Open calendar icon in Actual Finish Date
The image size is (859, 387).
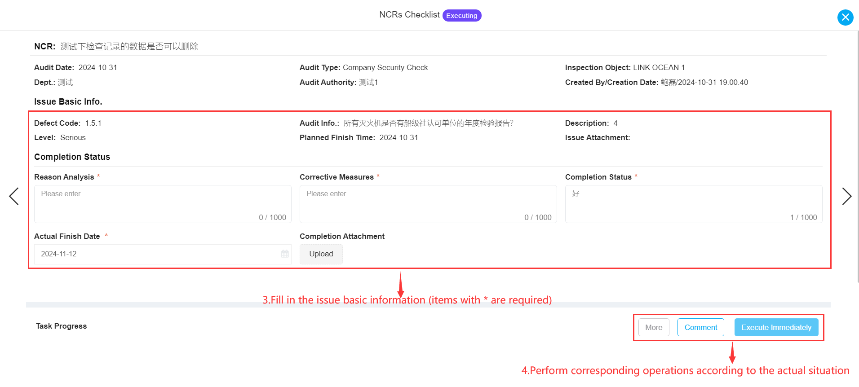[x=285, y=254]
